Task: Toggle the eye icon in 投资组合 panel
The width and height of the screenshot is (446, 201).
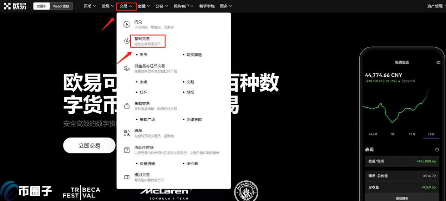Action: pos(439,62)
